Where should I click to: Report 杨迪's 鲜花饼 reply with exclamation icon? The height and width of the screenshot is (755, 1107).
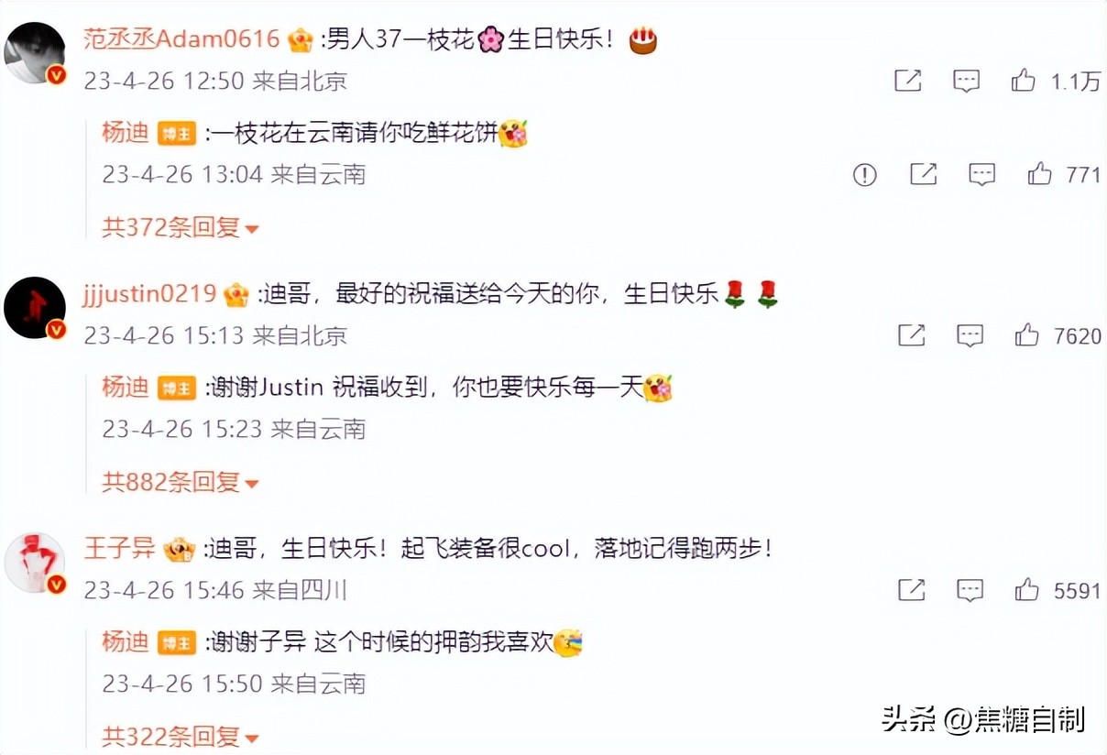pyautogui.click(x=864, y=174)
